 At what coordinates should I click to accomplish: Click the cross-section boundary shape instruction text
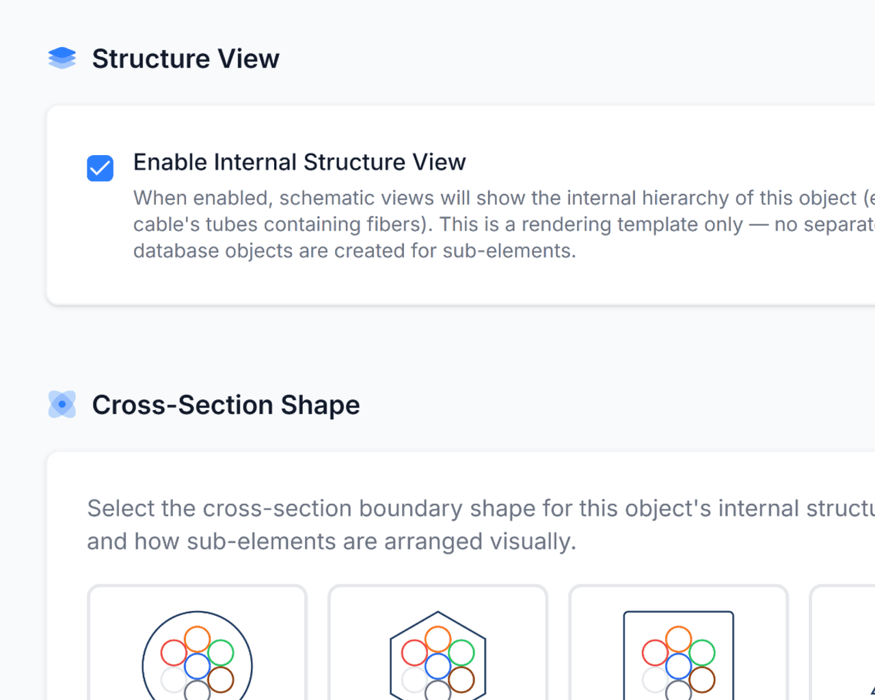point(481,524)
